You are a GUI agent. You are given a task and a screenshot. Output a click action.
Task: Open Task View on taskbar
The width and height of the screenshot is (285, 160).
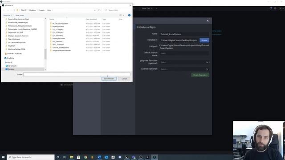coord(65,157)
